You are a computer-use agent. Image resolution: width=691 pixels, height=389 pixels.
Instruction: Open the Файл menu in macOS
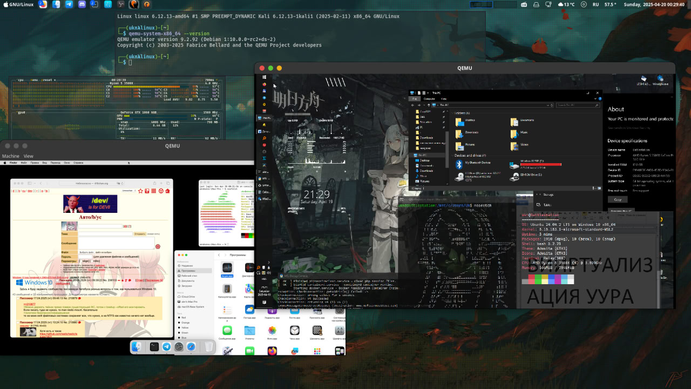[25, 162]
